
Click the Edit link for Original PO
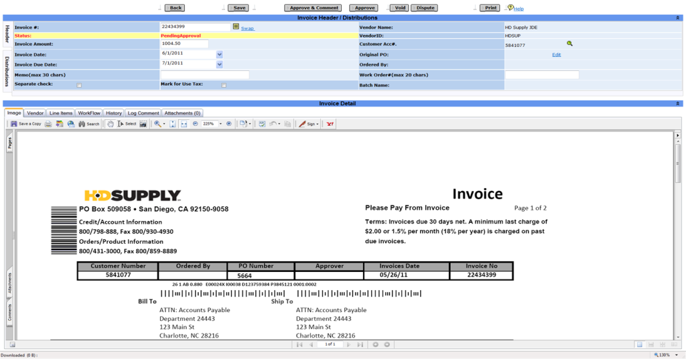556,55
